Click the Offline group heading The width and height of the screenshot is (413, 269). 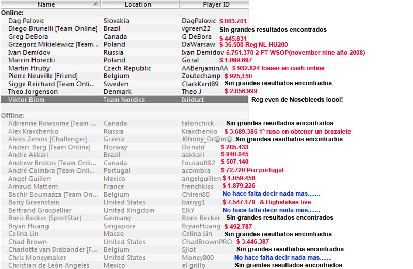[13, 115]
